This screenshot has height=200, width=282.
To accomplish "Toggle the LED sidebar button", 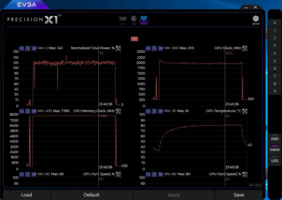I will pyautogui.click(x=275, y=160).
